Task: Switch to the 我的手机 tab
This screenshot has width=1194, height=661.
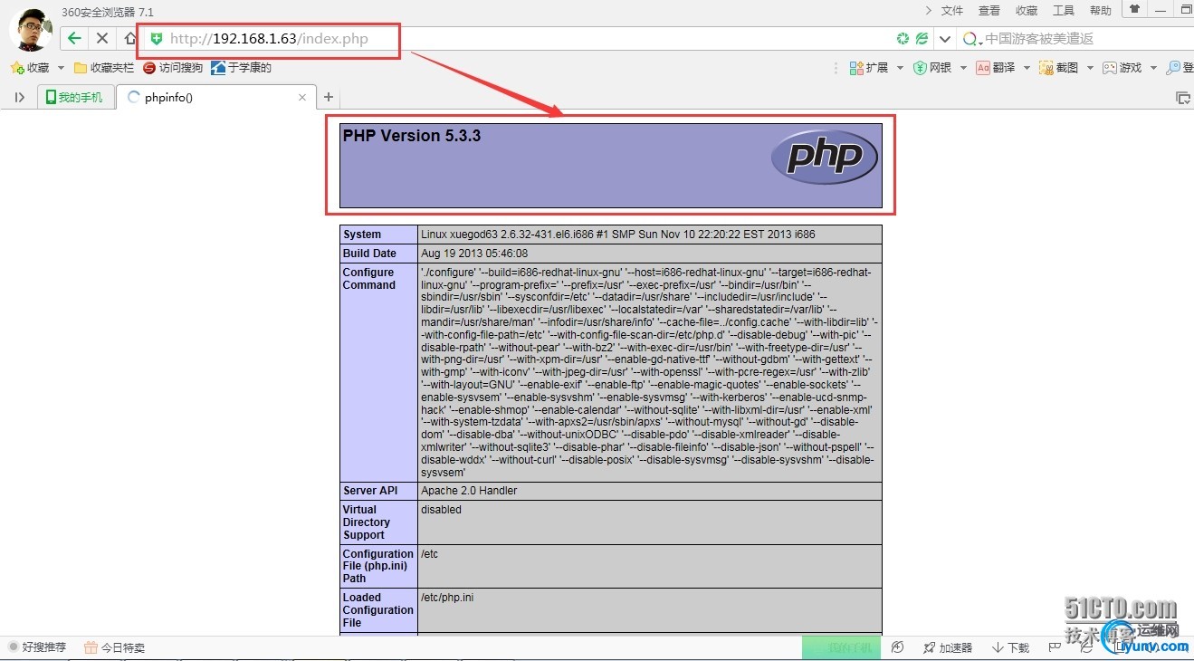Action: pyautogui.click(x=75, y=98)
